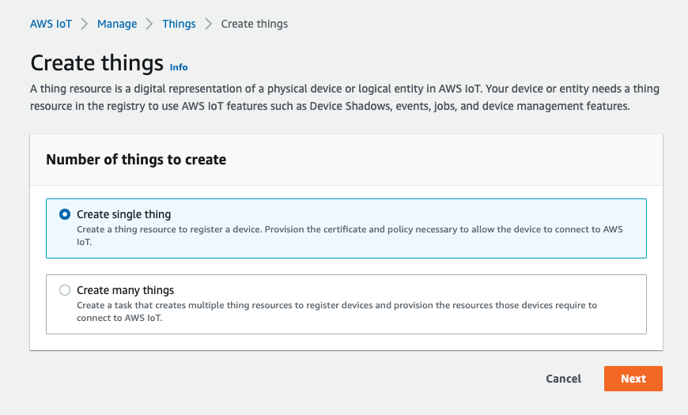The image size is (688, 415).
Task: Open the AWS IoT breadcrumb link
Action: point(51,24)
